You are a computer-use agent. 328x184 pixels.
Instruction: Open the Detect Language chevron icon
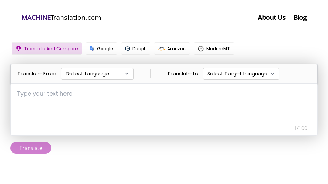coord(127,74)
